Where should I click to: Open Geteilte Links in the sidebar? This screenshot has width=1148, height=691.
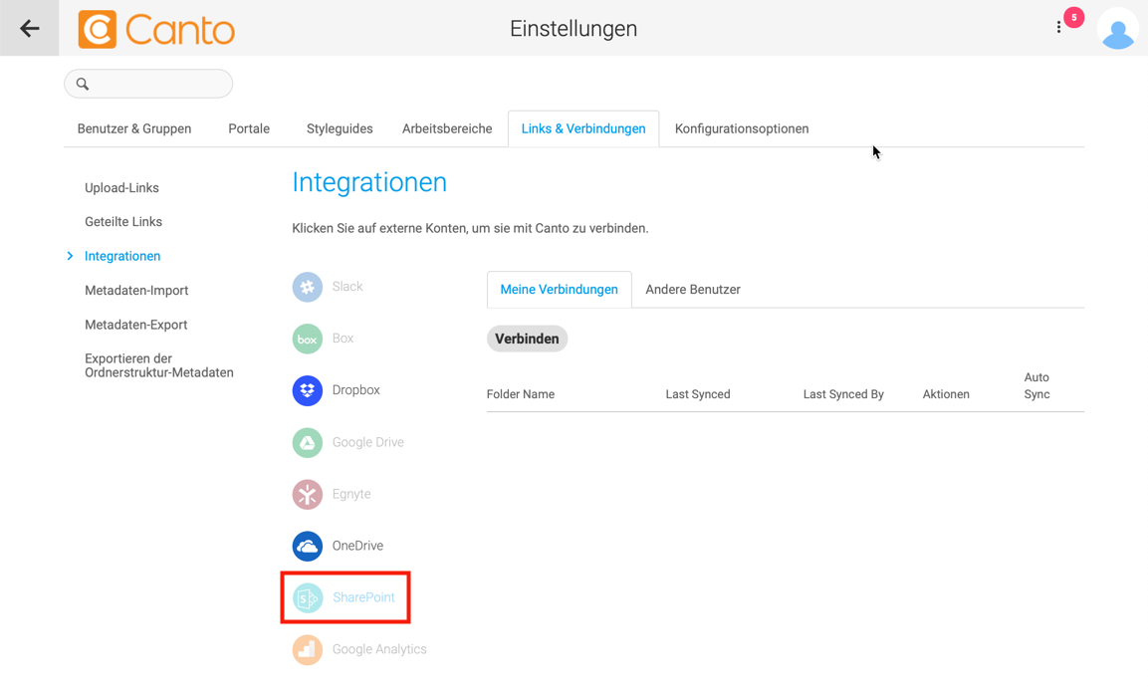(x=123, y=222)
